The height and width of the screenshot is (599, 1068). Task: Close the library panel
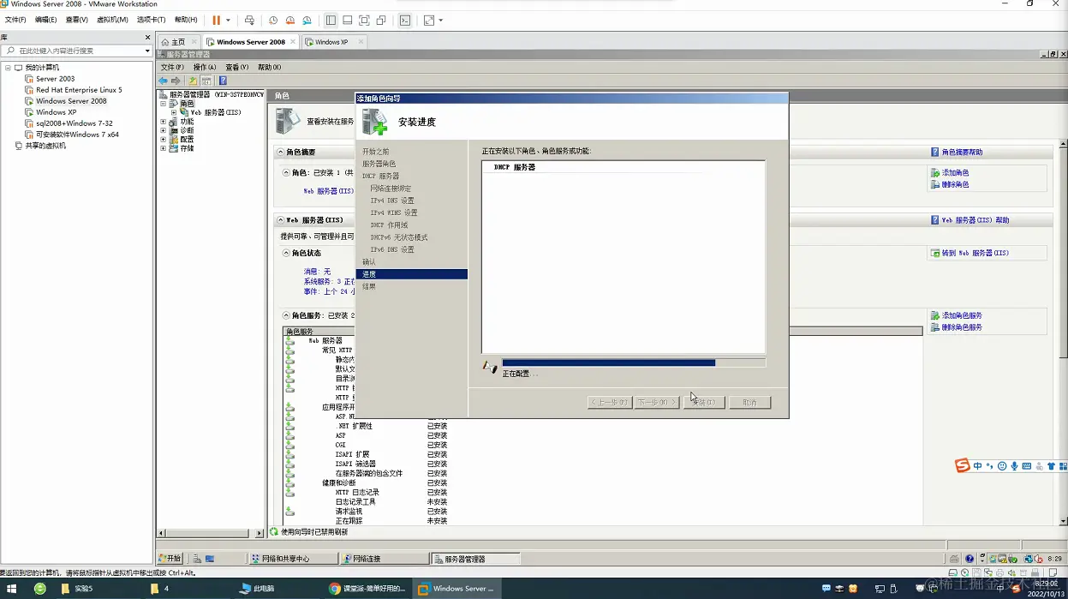point(147,38)
